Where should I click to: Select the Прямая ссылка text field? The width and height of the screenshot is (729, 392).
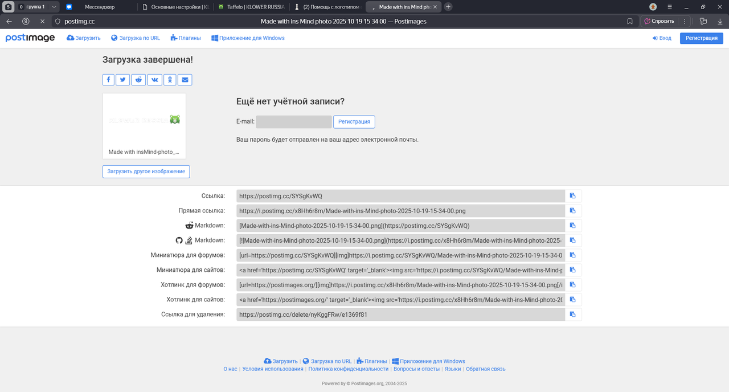(400, 211)
